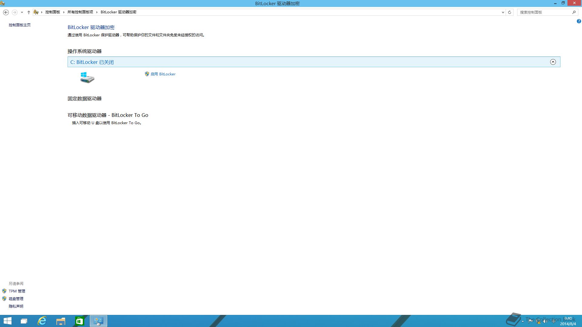The image size is (582, 327).
Task: Expand the arrow after 控制面板 breadcrumb
Action: (x=64, y=12)
